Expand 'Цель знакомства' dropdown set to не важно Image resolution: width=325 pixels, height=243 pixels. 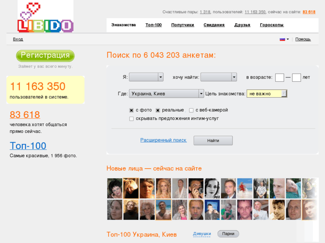tap(267, 94)
